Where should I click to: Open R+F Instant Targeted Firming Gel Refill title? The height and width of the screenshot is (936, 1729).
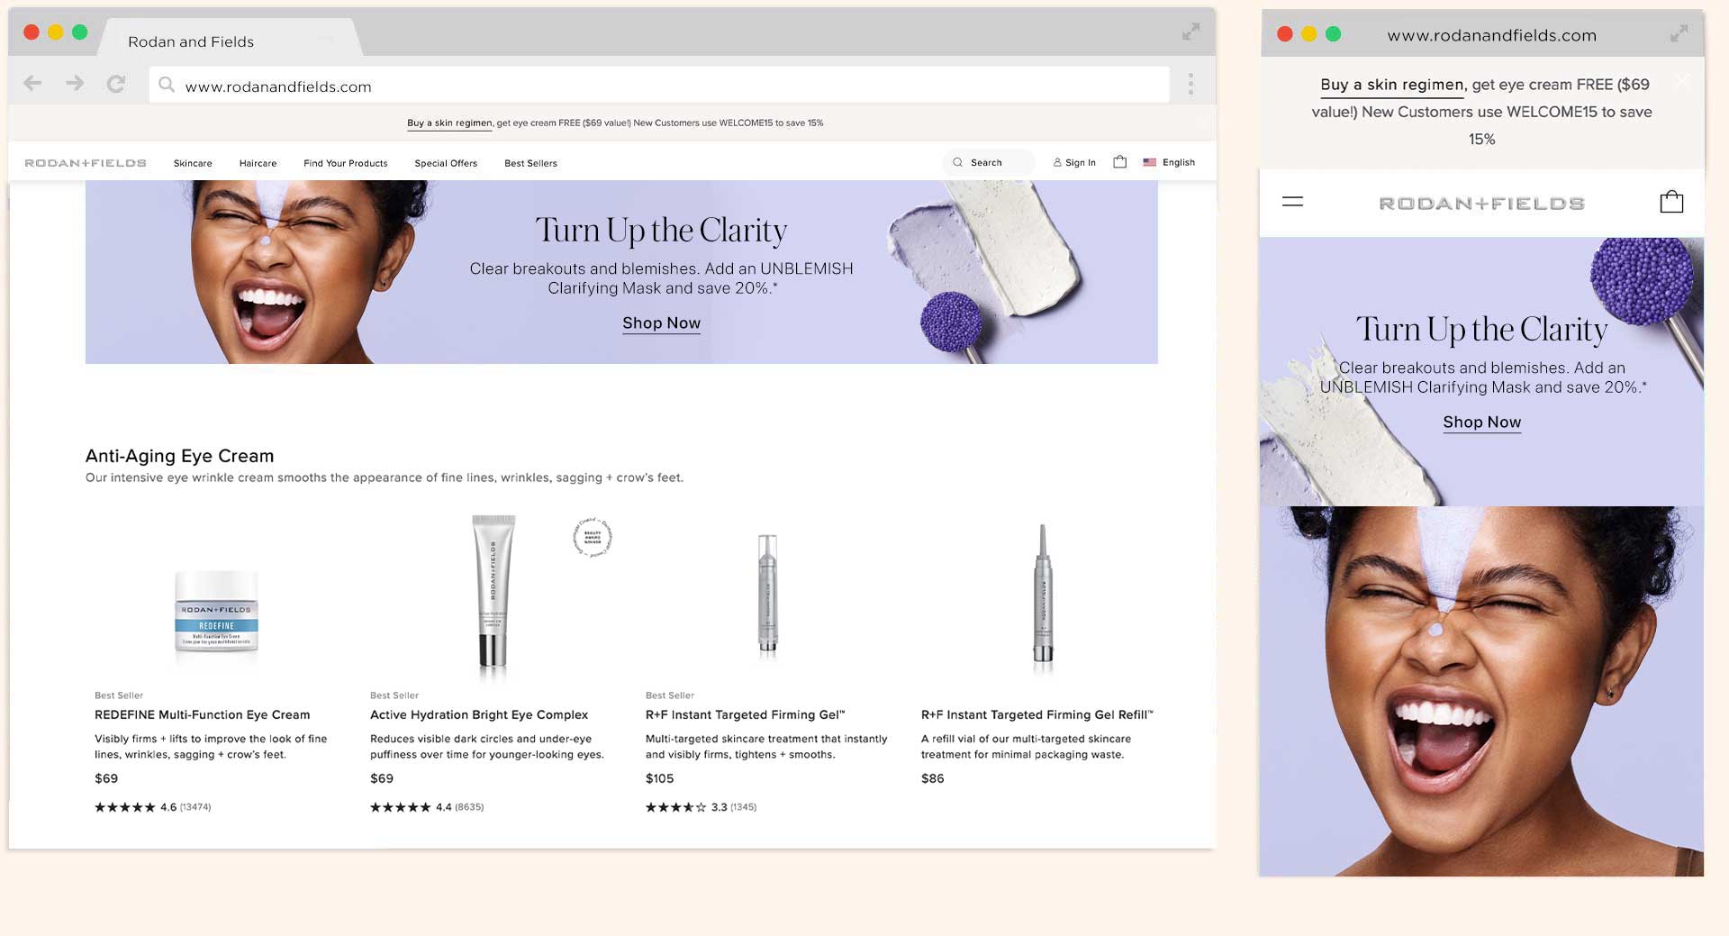pos(1036,714)
